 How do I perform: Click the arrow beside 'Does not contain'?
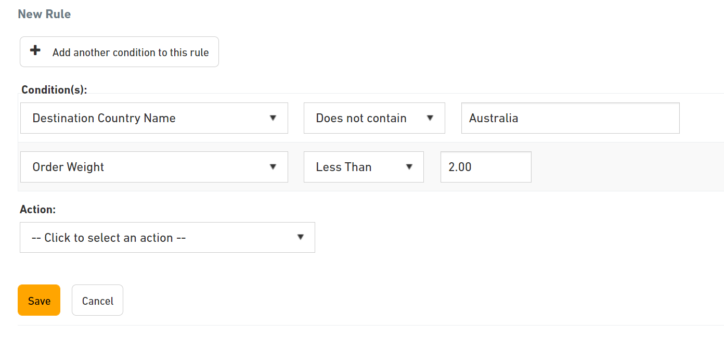(430, 118)
